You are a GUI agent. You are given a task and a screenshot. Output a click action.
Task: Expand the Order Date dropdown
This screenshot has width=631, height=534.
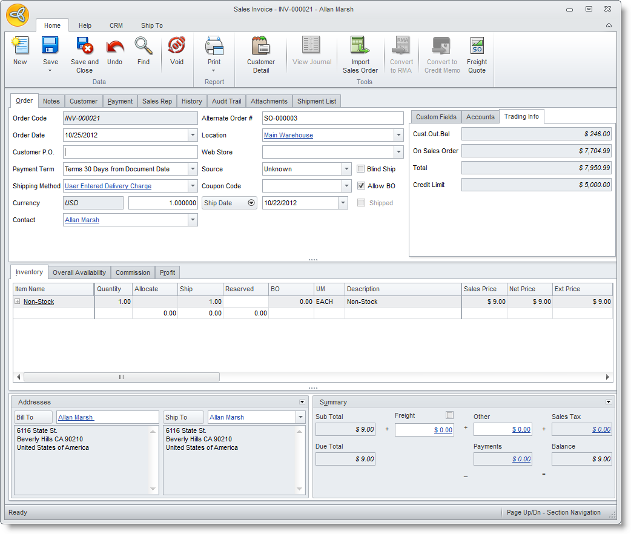[x=193, y=136]
